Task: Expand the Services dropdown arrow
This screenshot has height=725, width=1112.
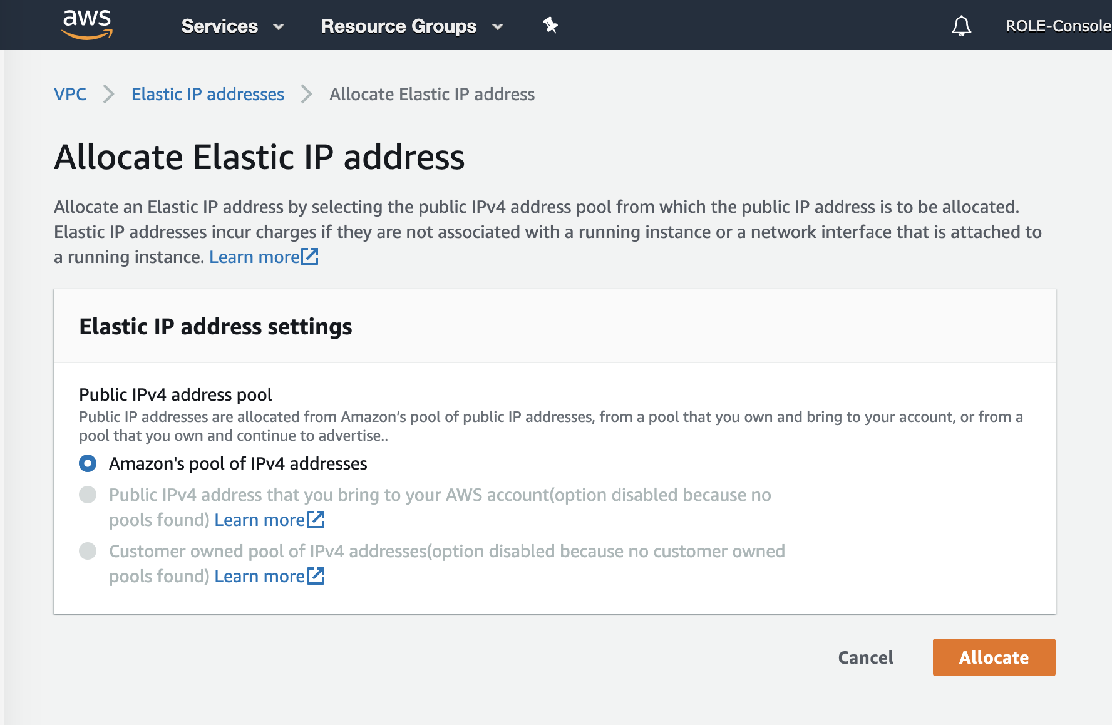Action: 279,26
